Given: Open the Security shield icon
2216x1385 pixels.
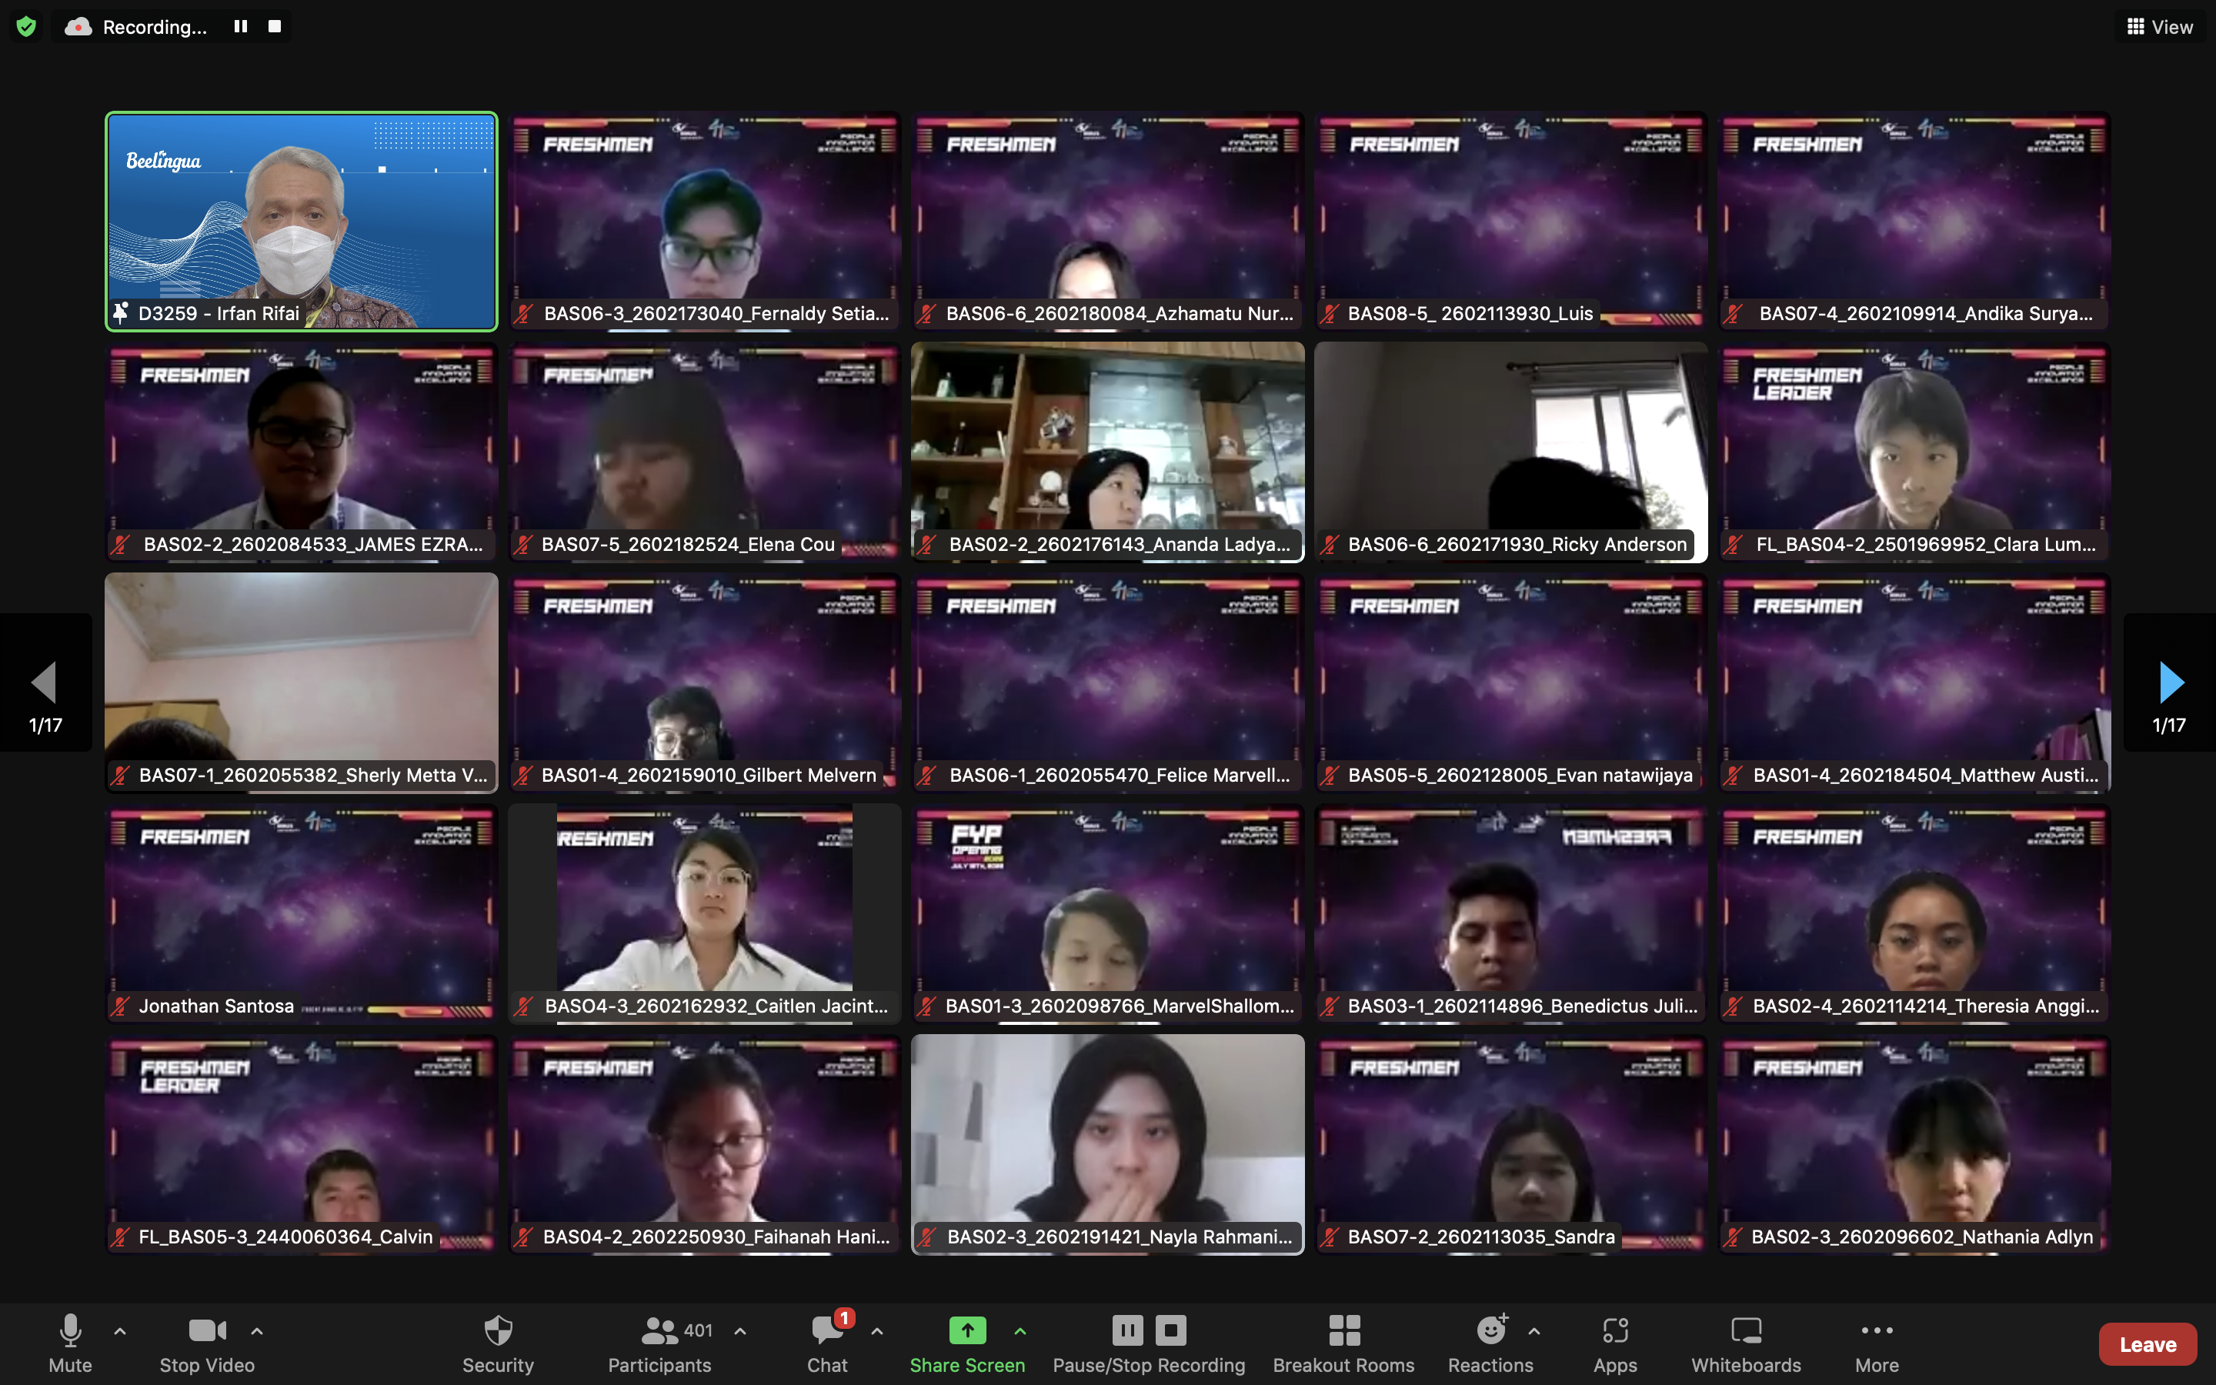Looking at the screenshot, I should [x=497, y=1331].
